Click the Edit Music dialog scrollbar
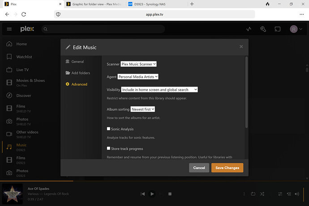 tap(246, 92)
